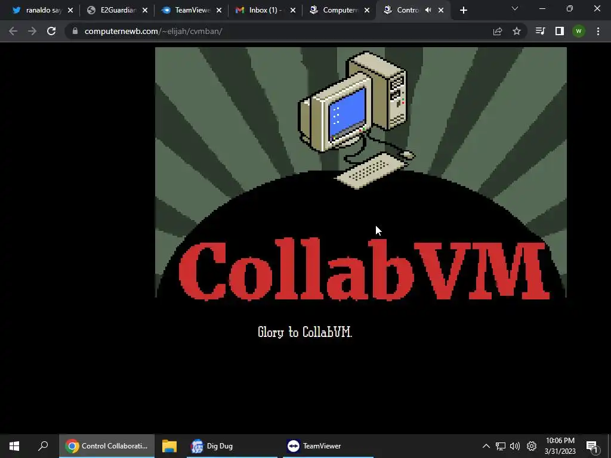Switch to Dig Dug taskbar app
Viewport: 611px width, 458px height.
click(x=232, y=446)
